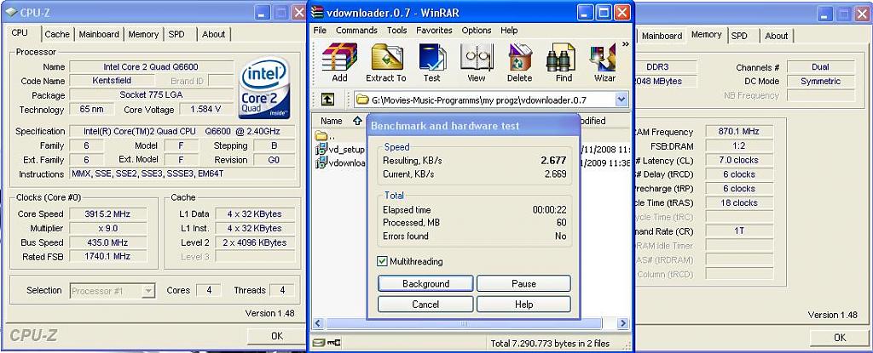Click OK in the left CPU-Z window
This screenshot has height=353, width=873.
pyautogui.click(x=277, y=336)
